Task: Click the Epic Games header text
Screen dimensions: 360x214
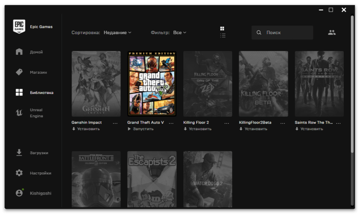Action: pos(41,27)
